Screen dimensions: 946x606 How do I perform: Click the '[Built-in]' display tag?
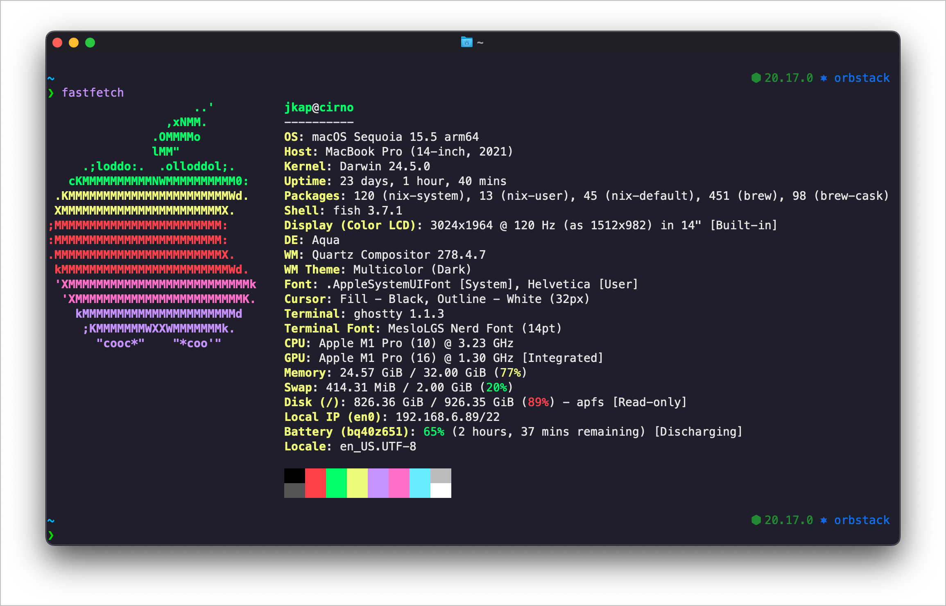(x=743, y=226)
